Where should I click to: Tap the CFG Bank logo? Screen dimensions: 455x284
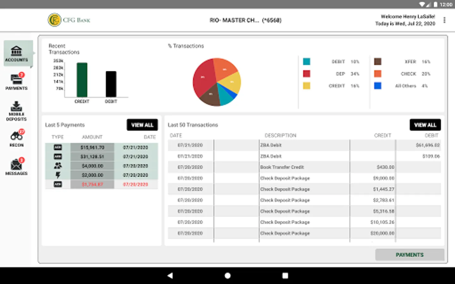pyautogui.click(x=69, y=20)
